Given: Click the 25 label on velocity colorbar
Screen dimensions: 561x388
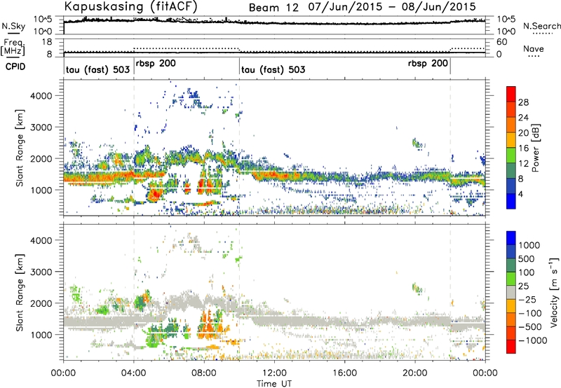Looking at the screenshot, I should pos(525,286).
